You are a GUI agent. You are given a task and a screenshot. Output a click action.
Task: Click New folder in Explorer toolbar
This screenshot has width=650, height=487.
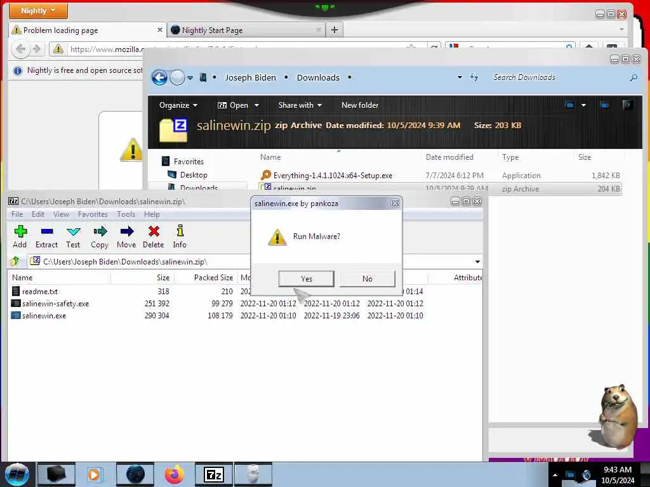[x=360, y=105]
